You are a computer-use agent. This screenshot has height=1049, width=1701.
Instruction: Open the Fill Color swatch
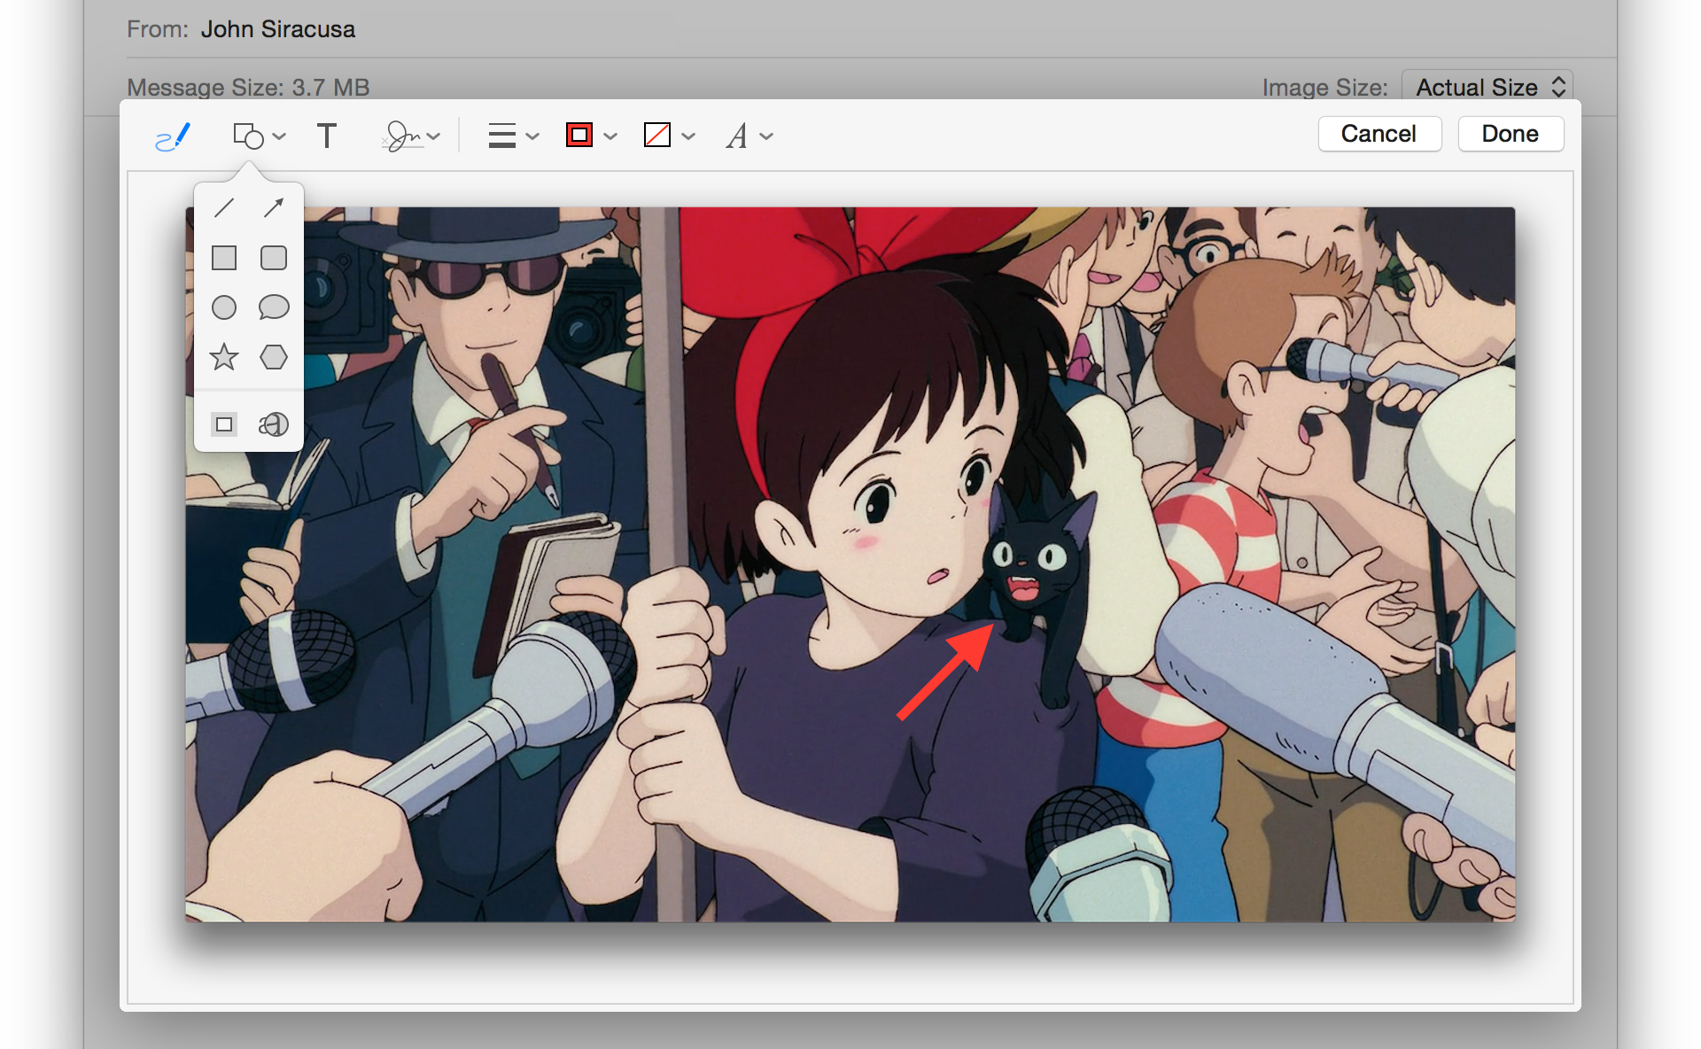coord(657,135)
